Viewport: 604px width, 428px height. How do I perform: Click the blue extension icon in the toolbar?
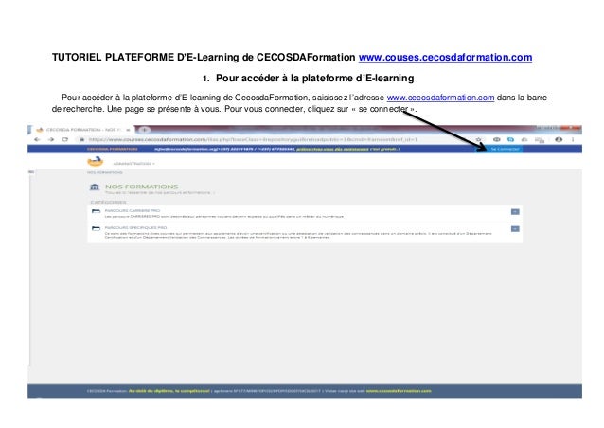click(x=510, y=139)
